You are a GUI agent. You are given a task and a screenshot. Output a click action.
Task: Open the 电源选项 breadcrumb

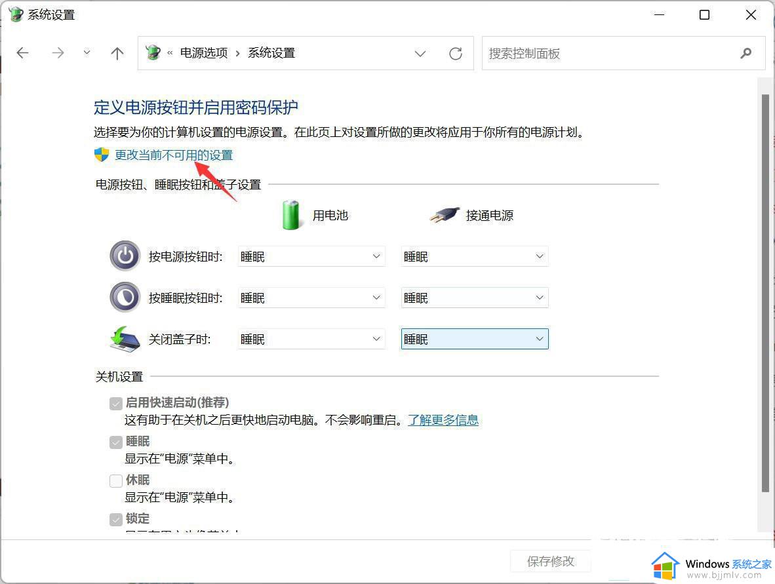pyautogui.click(x=204, y=53)
